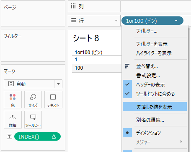
Task: Click the マーク card title
Action: [x=10, y=71]
